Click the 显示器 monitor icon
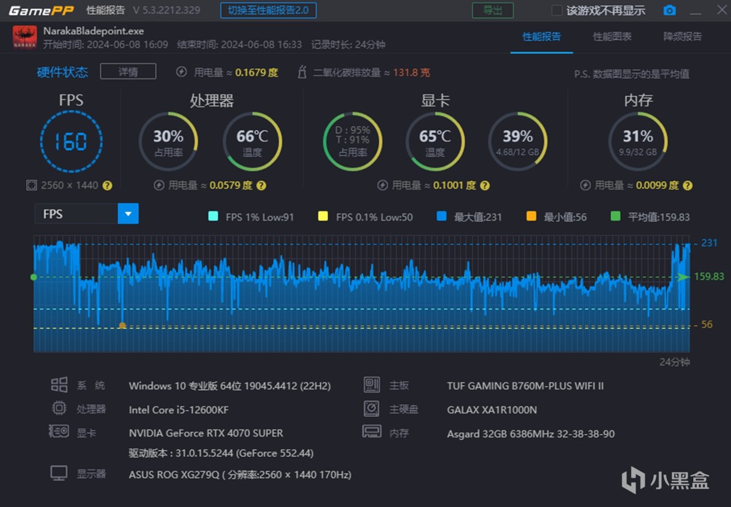 pyautogui.click(x=59, y=473)
